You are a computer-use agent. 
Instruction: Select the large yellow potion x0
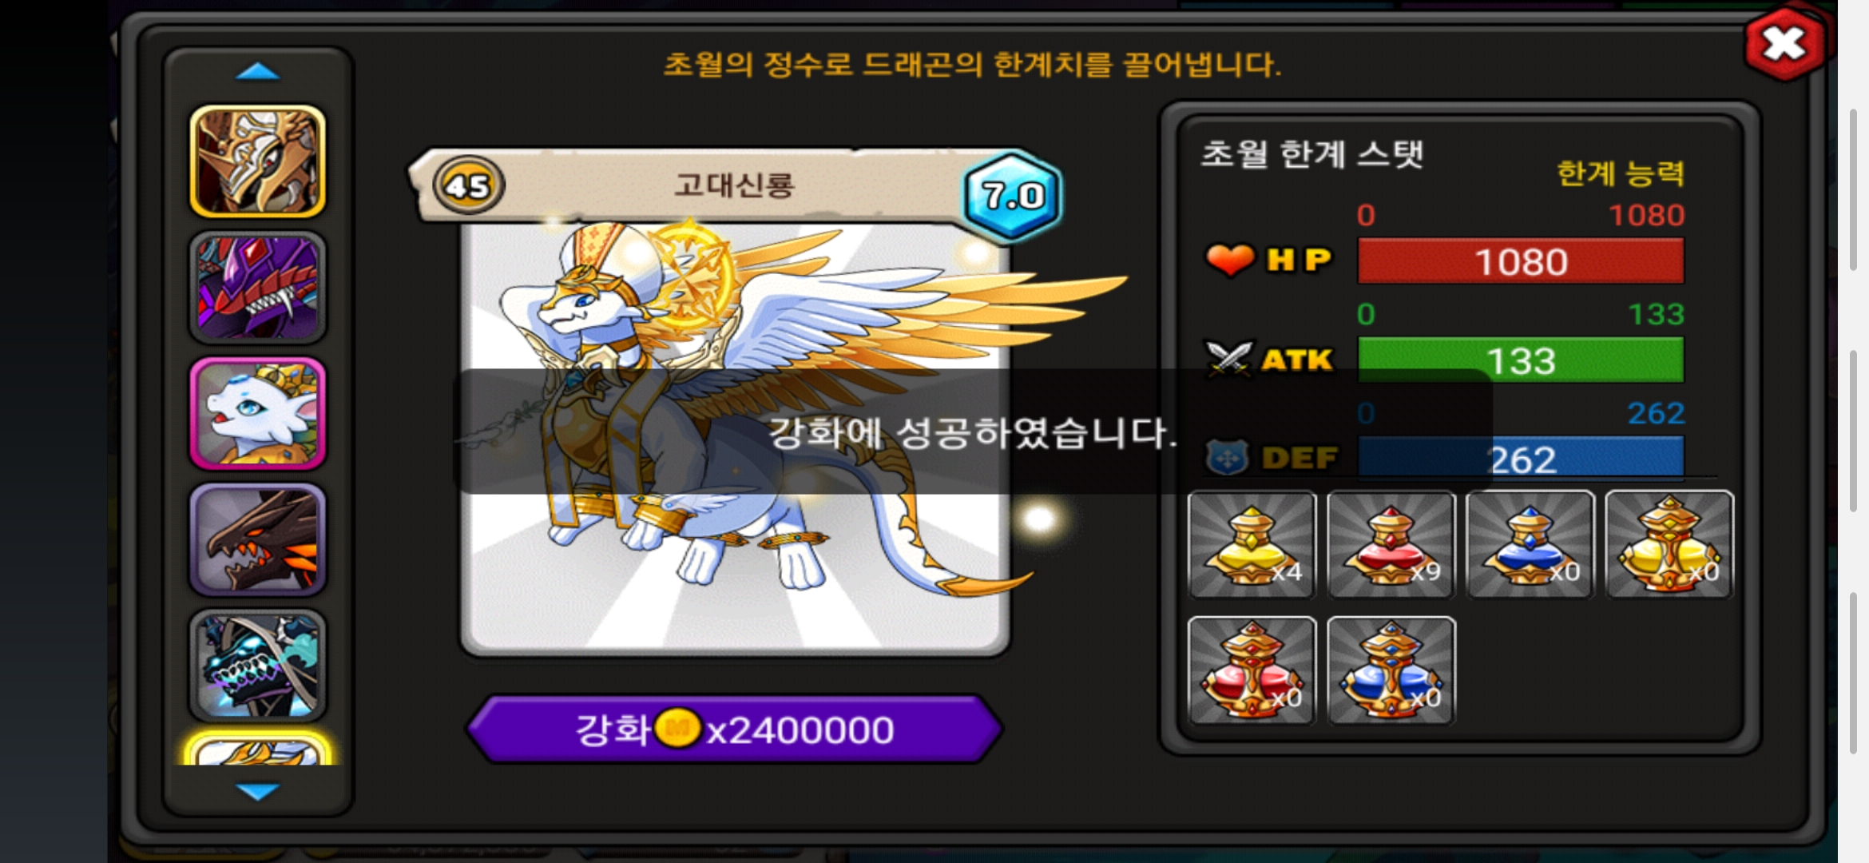[1669, 544]
